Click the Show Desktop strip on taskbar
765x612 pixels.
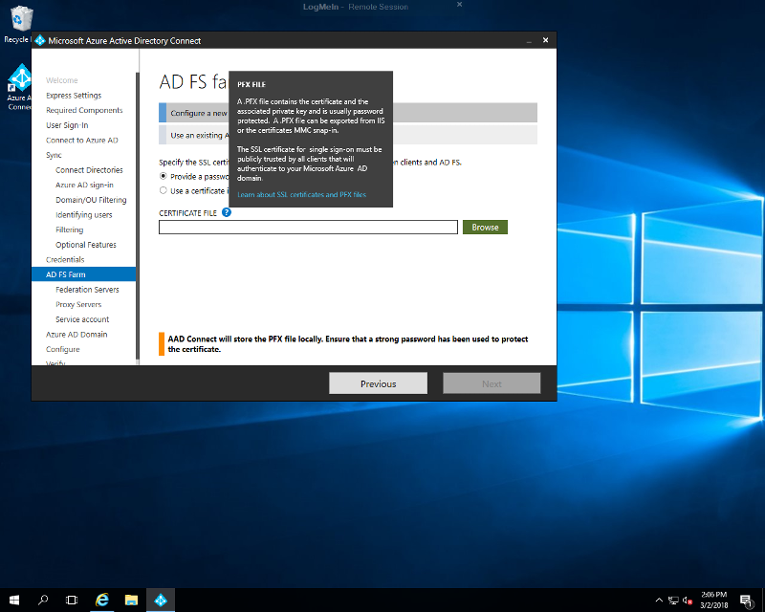click(x=762, y=600)
